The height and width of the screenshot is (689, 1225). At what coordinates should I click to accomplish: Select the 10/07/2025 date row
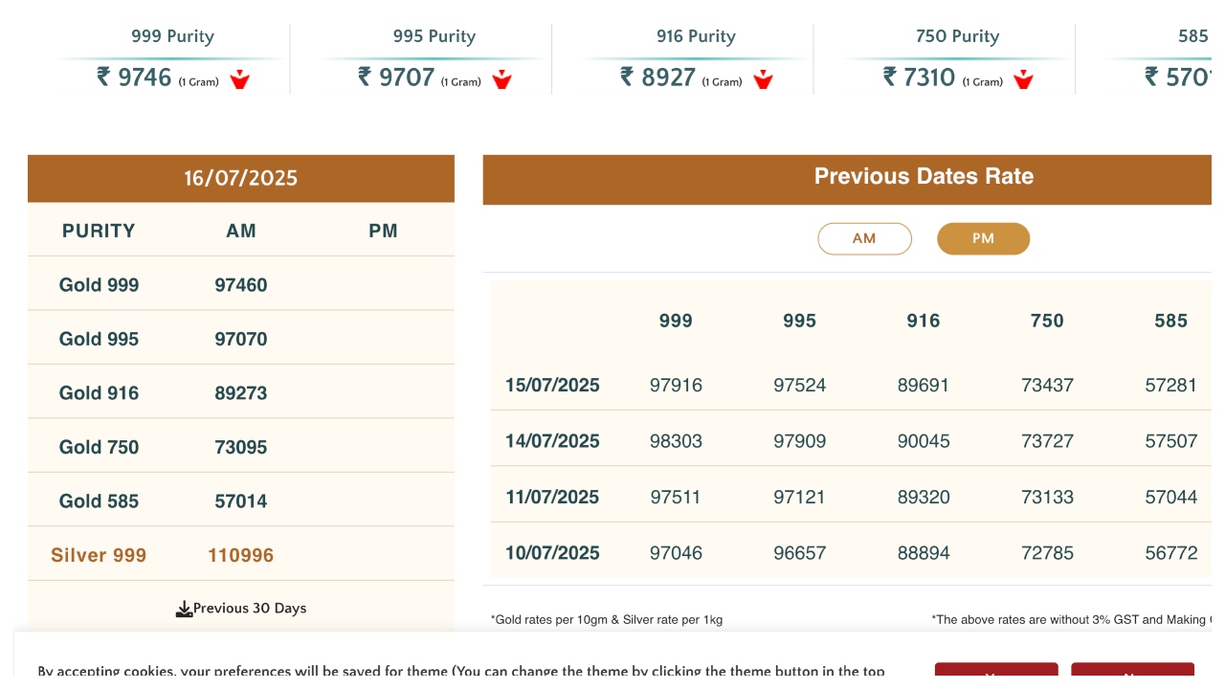552,553
